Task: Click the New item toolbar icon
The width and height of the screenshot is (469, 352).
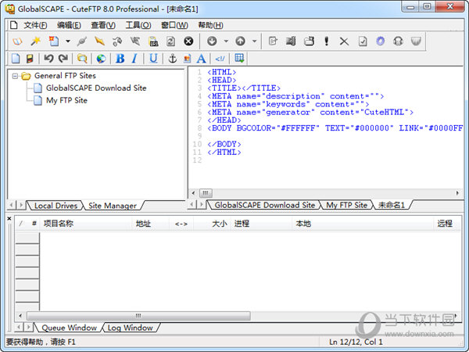Action: click(54, 41)
